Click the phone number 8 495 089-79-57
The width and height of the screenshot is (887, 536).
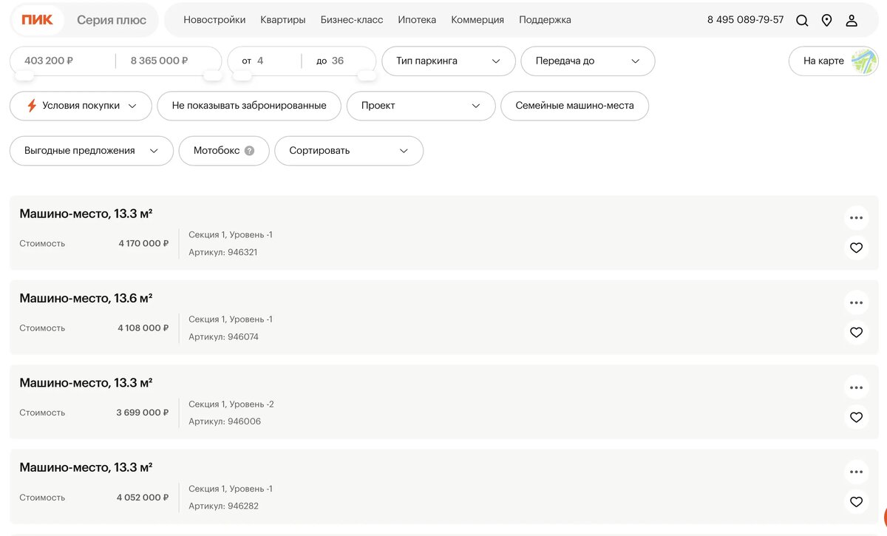click(x=745, y=20)
